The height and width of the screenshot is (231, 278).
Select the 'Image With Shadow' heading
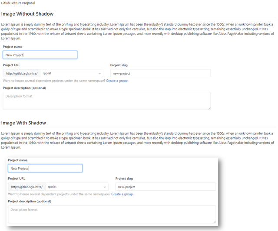coord(23,123)
